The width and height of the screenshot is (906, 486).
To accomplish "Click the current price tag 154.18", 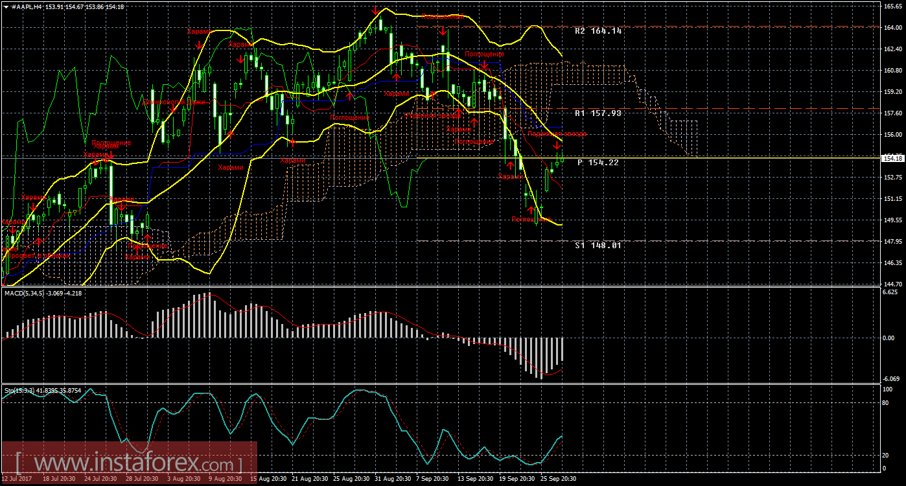I will coord(894,157).
